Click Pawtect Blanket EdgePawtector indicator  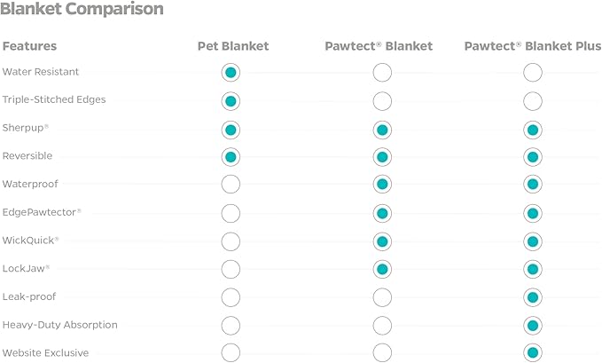(382, 213)
